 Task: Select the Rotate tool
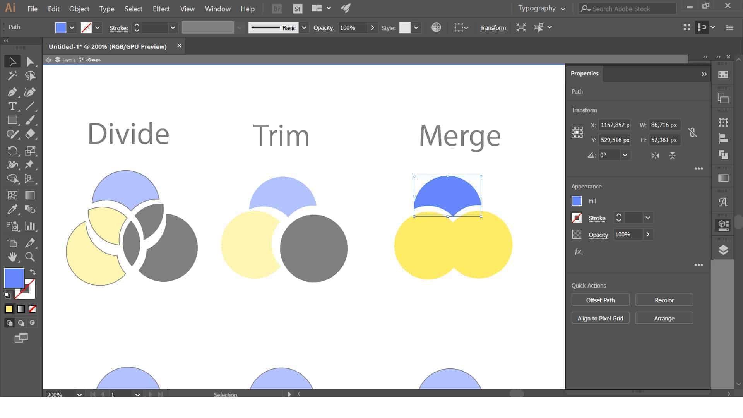[x=12, y=151]
